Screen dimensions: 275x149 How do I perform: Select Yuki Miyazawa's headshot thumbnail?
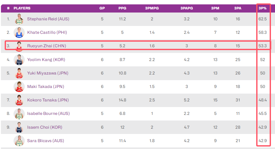coord(19,73)
